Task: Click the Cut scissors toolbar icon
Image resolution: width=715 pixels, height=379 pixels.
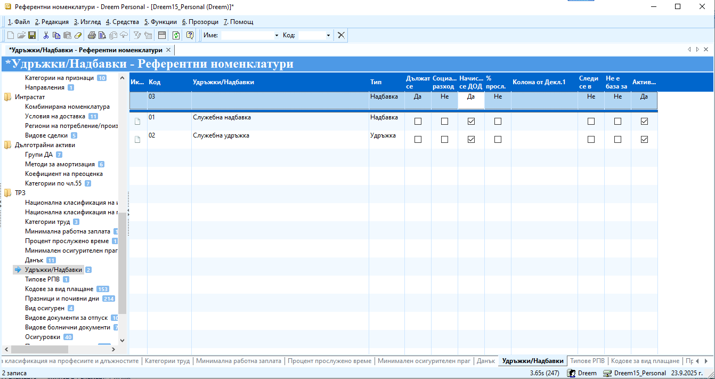Action: [46, 35]
